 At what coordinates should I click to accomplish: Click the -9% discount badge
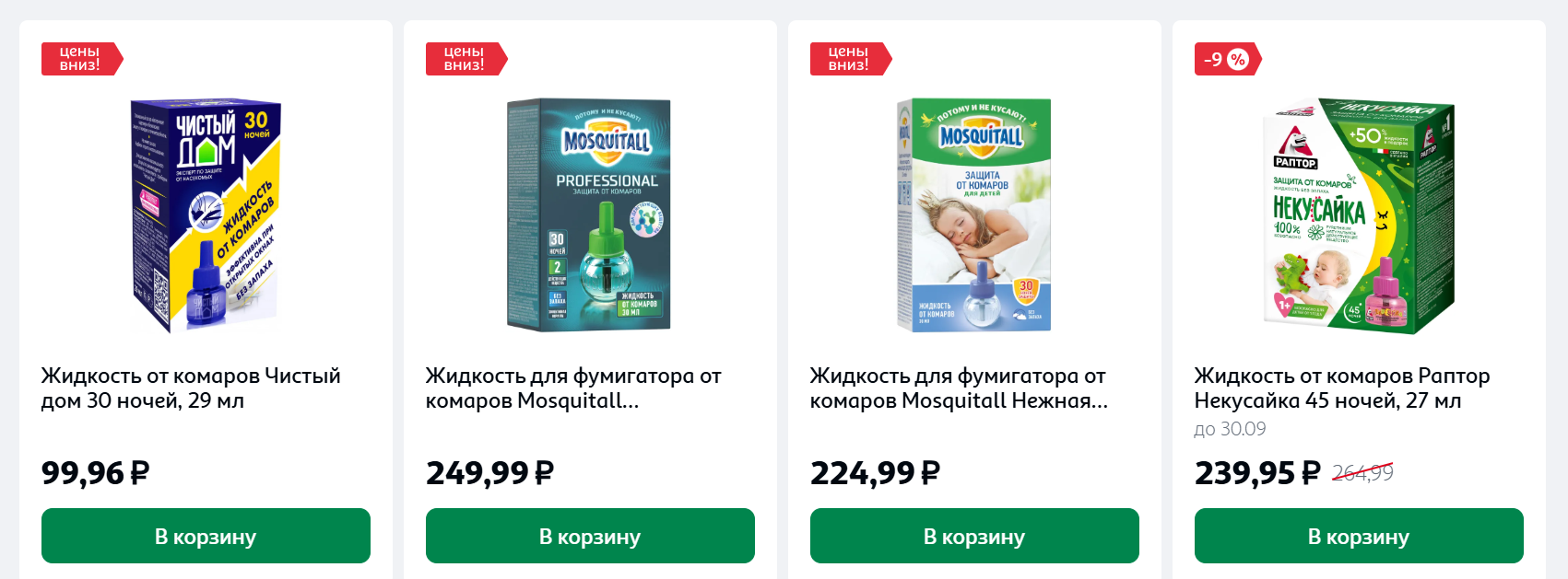(x=1227, y=59)
